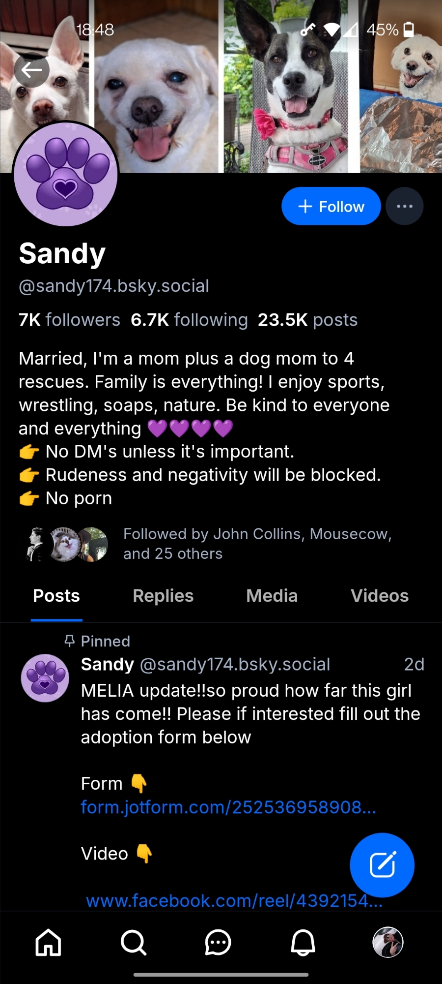Open the jotform adoption form link
The height and width of the screenshot is (984, 442).
(228, 807)
